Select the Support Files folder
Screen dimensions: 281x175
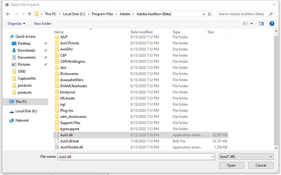pyautogui.click(x=70, y=123)
